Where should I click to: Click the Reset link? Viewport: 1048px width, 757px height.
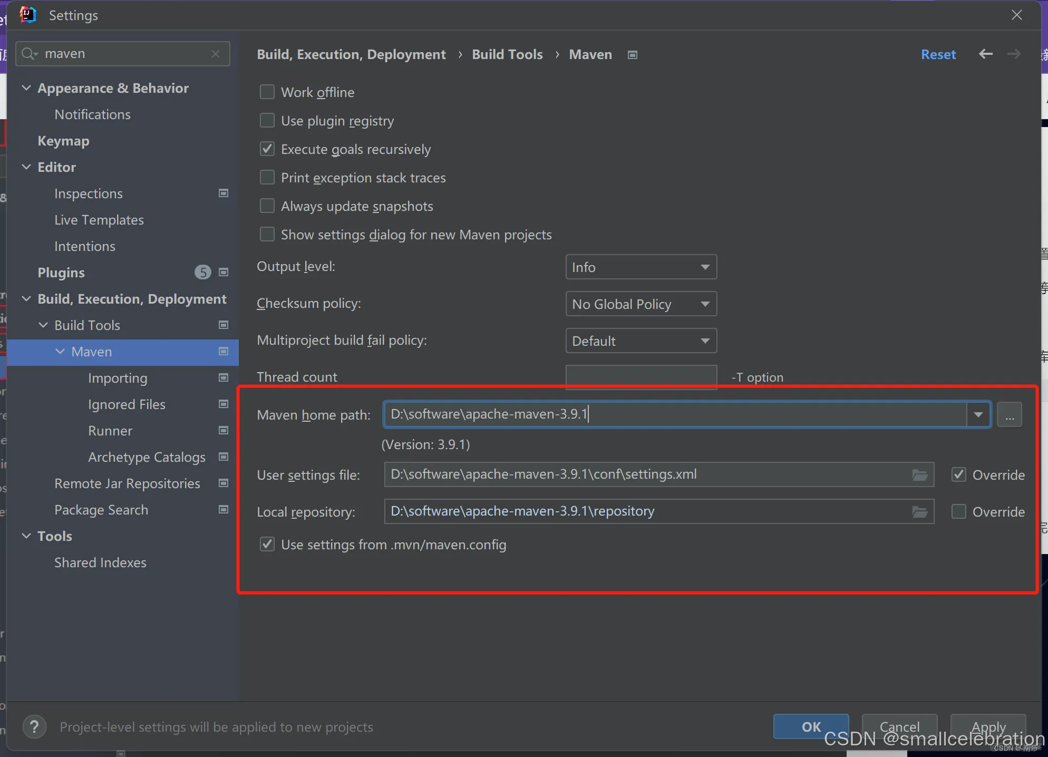938,54
